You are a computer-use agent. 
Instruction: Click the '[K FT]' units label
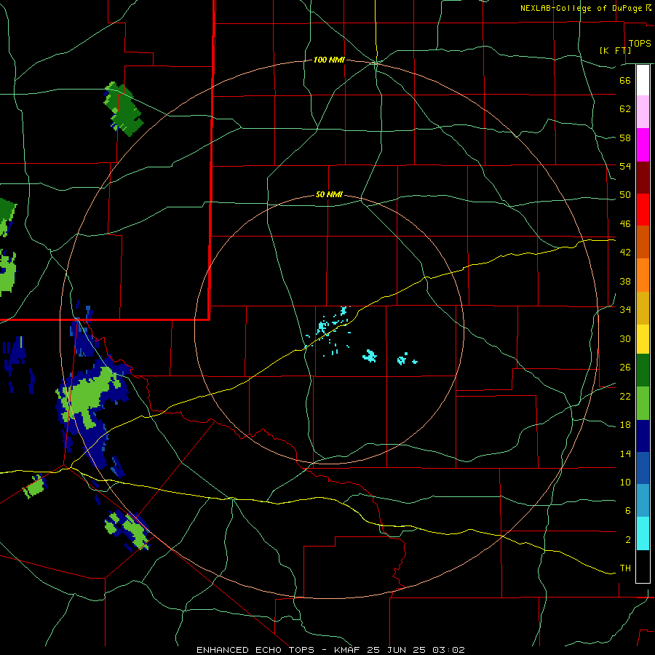click(615, 50)
